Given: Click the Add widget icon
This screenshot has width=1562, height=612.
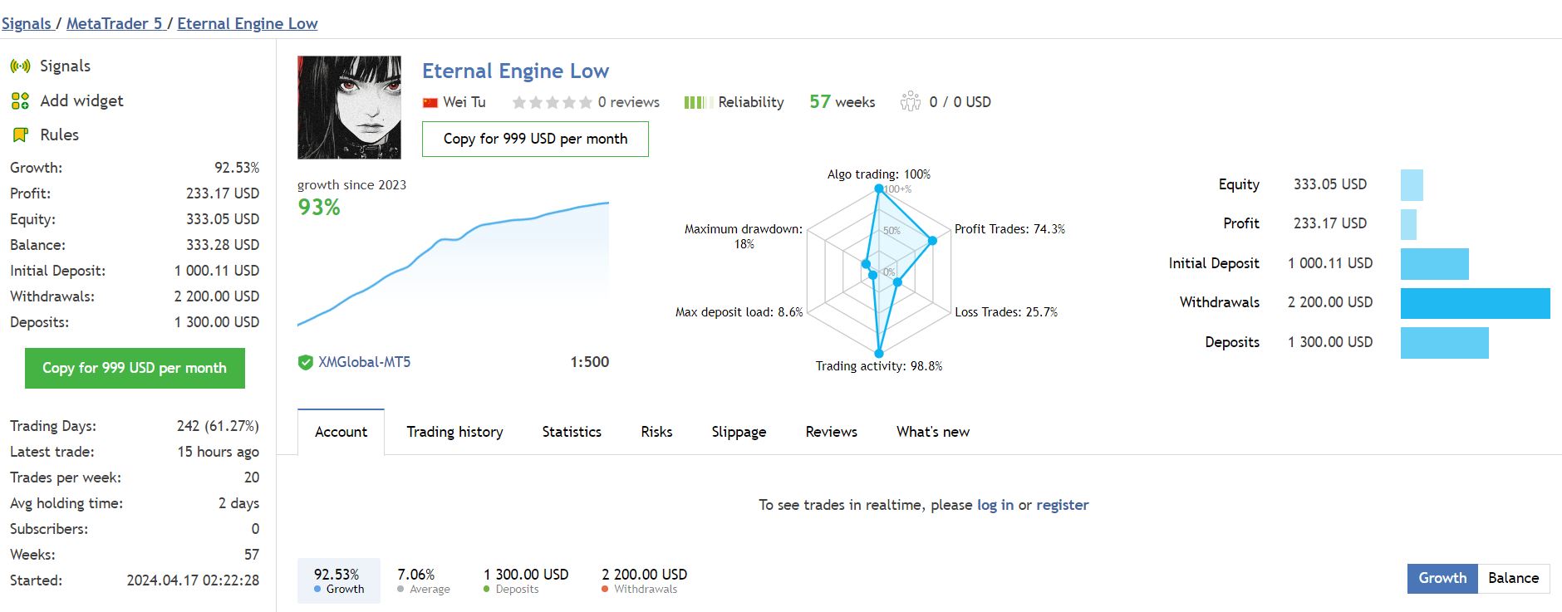Looking at the screenshot, I should point(20,101).
